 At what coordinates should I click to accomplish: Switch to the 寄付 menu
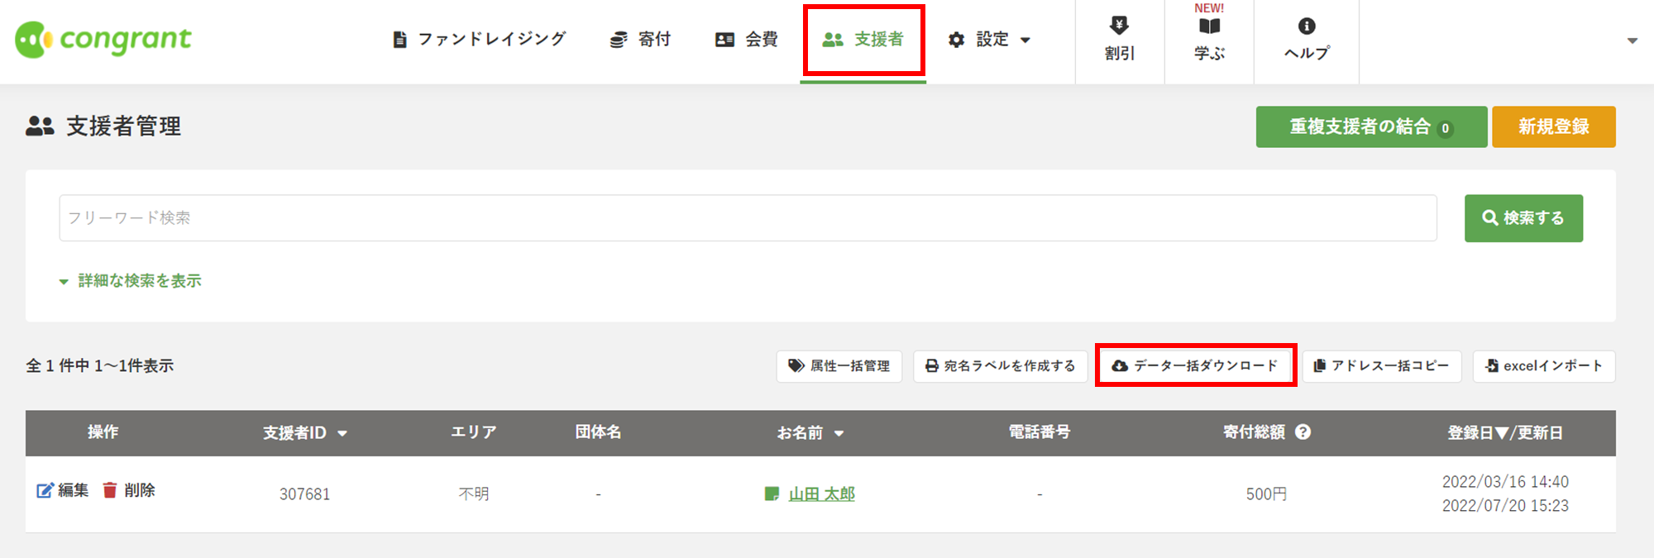[x=640, y=40]
